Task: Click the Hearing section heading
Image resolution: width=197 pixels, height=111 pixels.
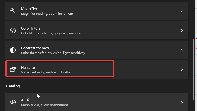Action: [13, 86]
